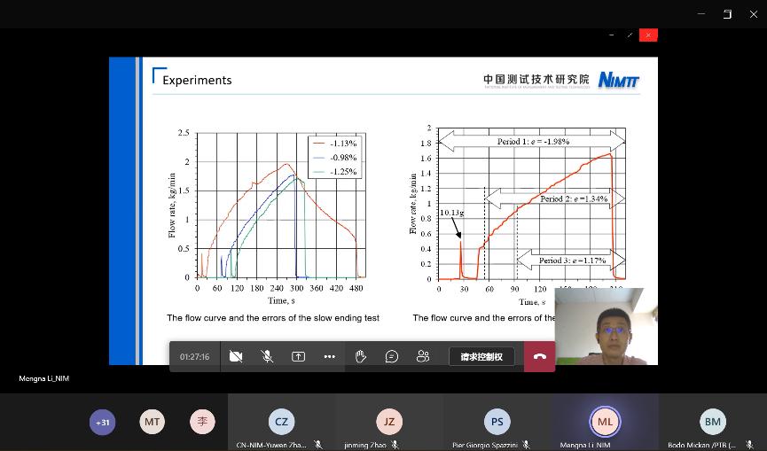Image resolution: width=767 pixels, height=451 pixels.
Task: Expand the +31 additional participants overflow
Action: tap(103, 422)
